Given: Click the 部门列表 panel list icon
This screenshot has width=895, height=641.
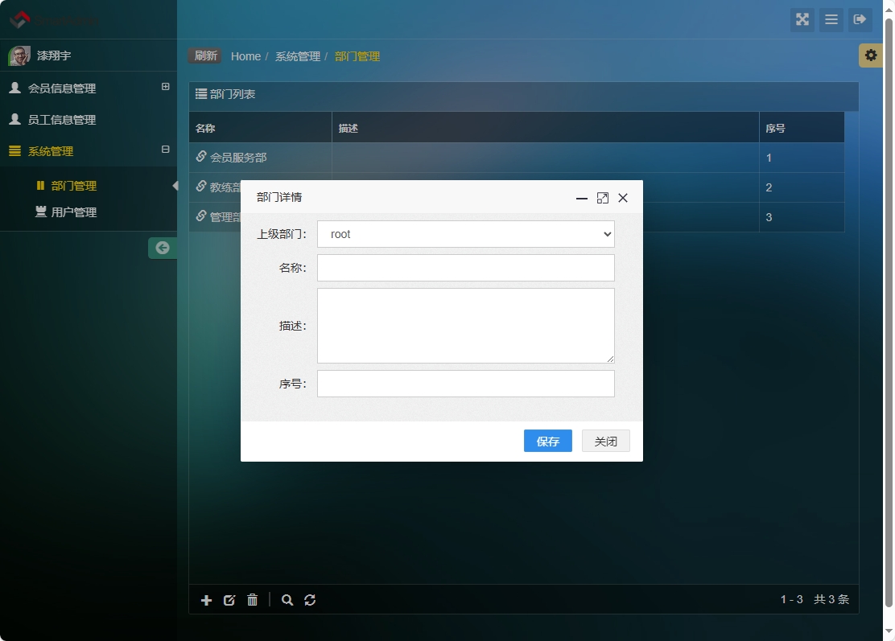Looking at the screenshot, I should coord(201,94).
